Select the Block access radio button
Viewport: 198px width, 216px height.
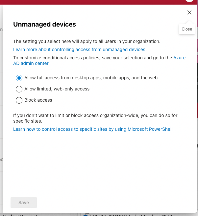tap(19, 100)
